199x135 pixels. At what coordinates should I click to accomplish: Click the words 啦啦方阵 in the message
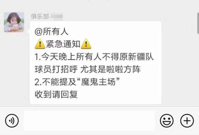point(123,69)
